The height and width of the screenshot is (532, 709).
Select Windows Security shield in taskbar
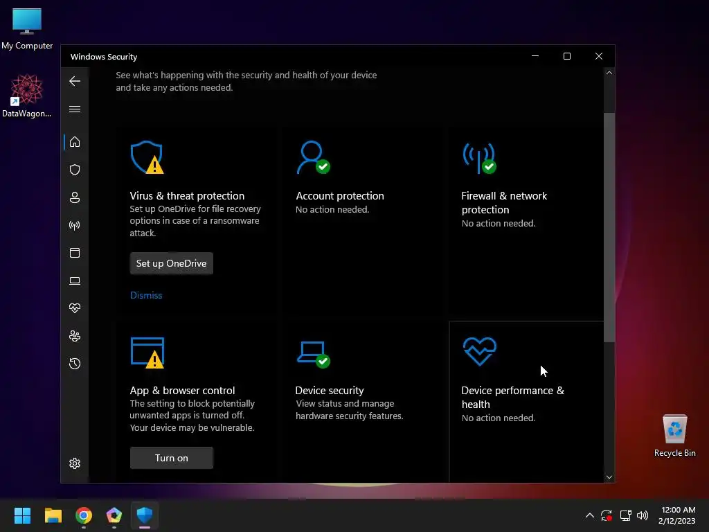click(145, 515)
